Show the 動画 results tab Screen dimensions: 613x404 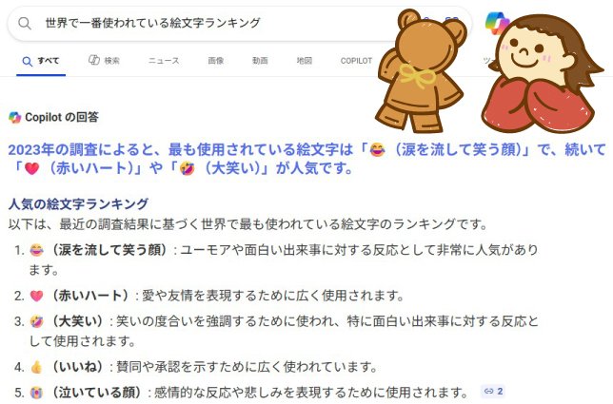[x=260, y=61]
